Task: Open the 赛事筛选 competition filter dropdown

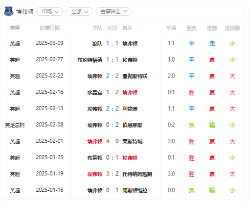Action: point(114,12)
